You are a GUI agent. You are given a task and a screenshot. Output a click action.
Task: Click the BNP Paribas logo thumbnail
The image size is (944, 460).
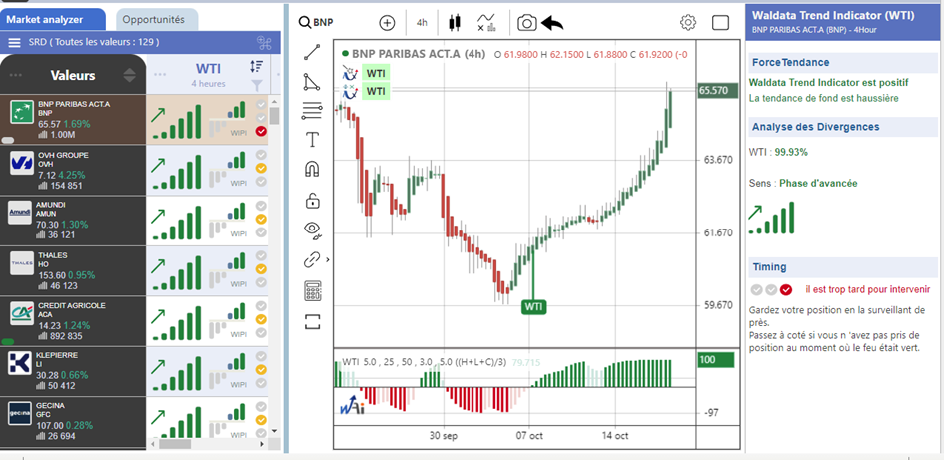(22, 113)
